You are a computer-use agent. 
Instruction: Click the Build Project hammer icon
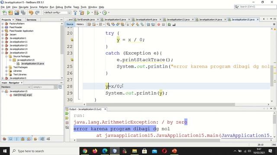pyautogui.click(x=75, y=12)
